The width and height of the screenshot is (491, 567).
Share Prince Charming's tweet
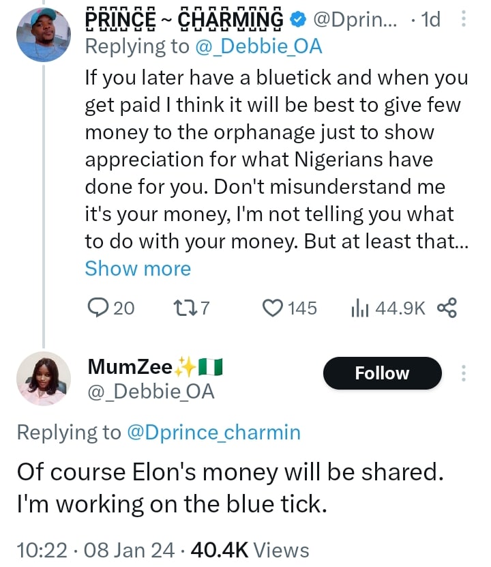click(x=446, y=308)
